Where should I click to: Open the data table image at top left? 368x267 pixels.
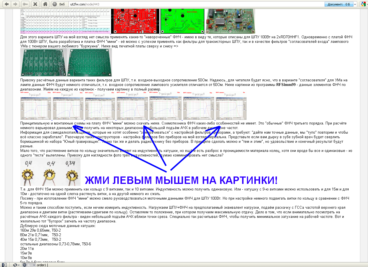coord(65,21)
